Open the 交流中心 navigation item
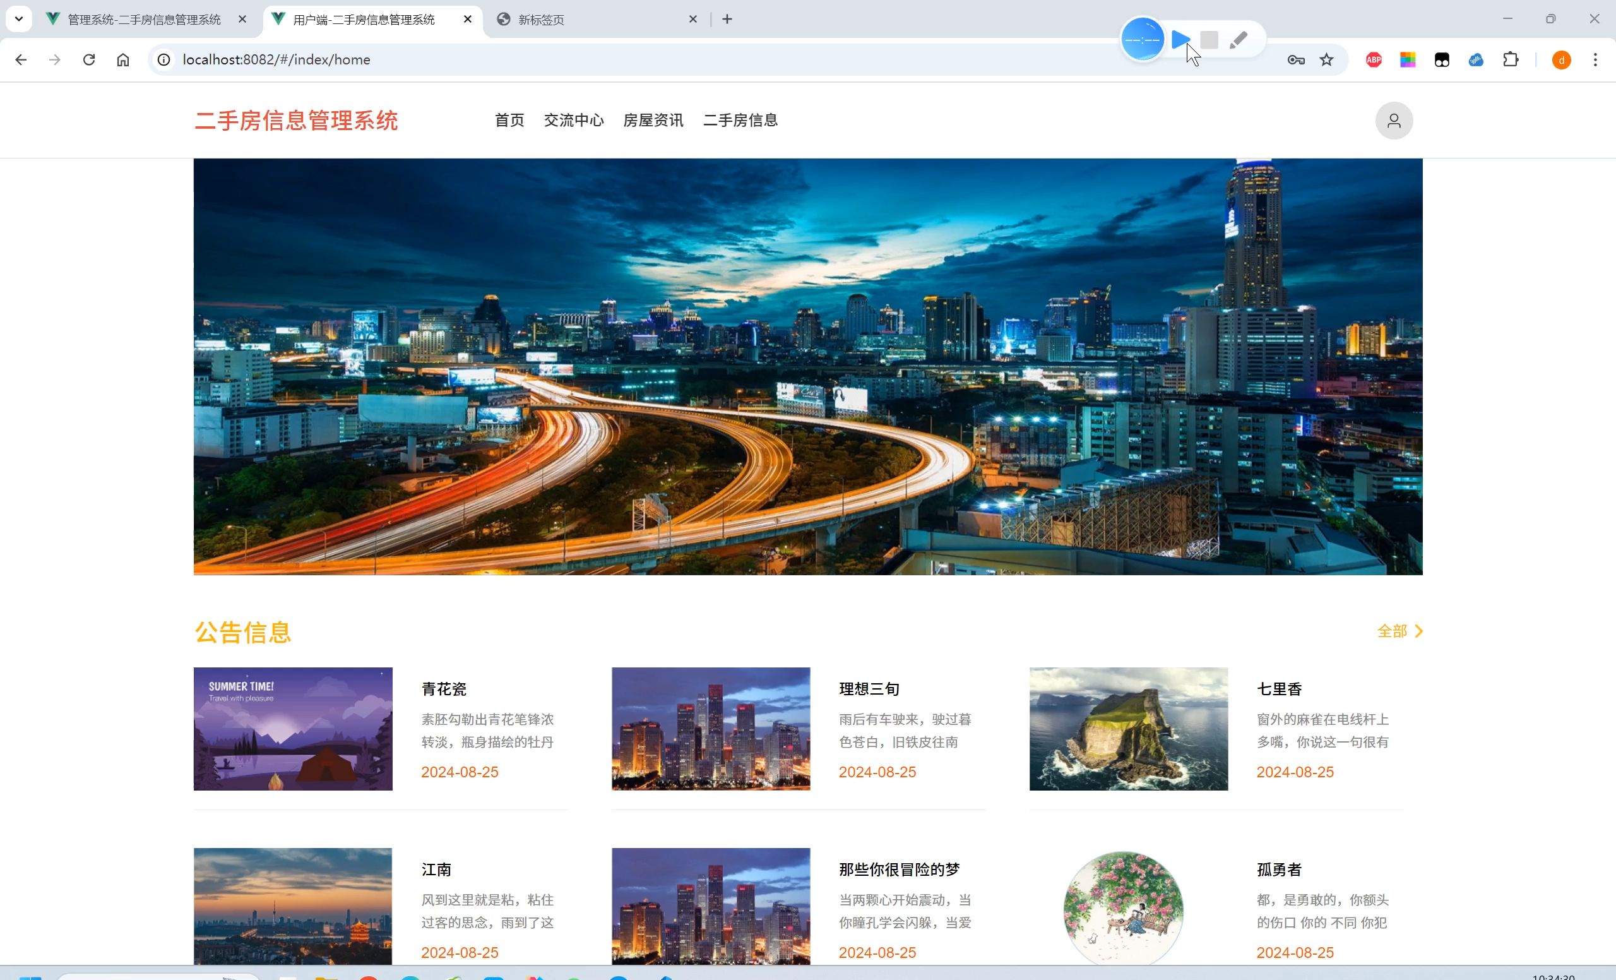Screen dimensions: 1616x980 tap(574, 120)
